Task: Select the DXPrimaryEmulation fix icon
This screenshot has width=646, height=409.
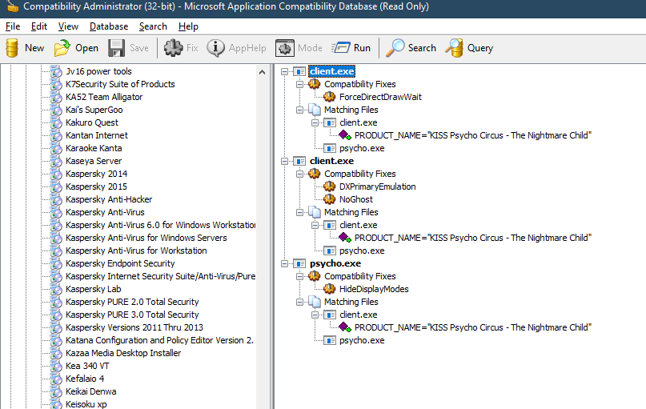Action: [x=329, y=186]
